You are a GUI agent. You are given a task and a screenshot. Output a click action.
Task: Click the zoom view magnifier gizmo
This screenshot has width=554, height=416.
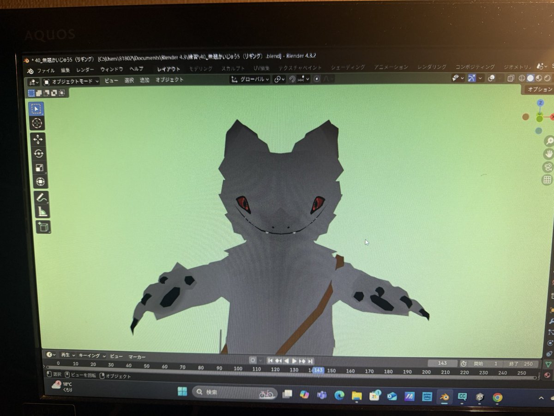[x=549, y=141]
